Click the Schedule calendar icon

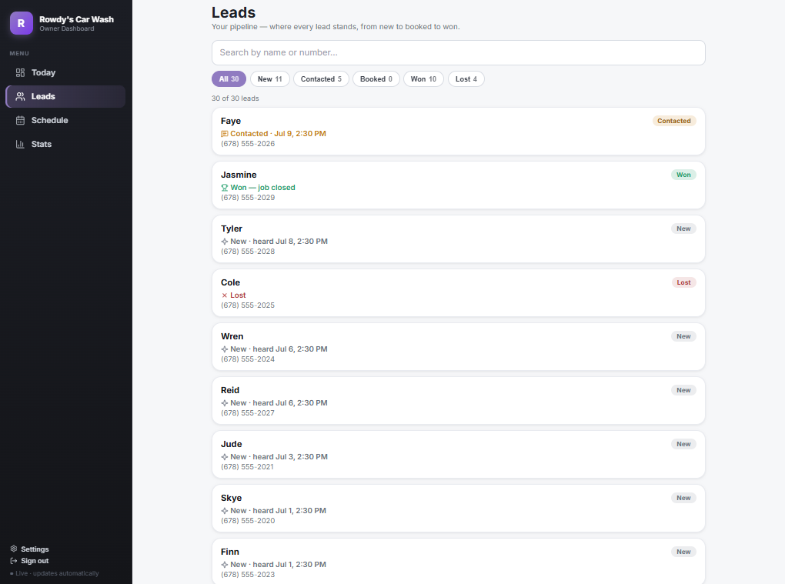(x=20, y=120)
